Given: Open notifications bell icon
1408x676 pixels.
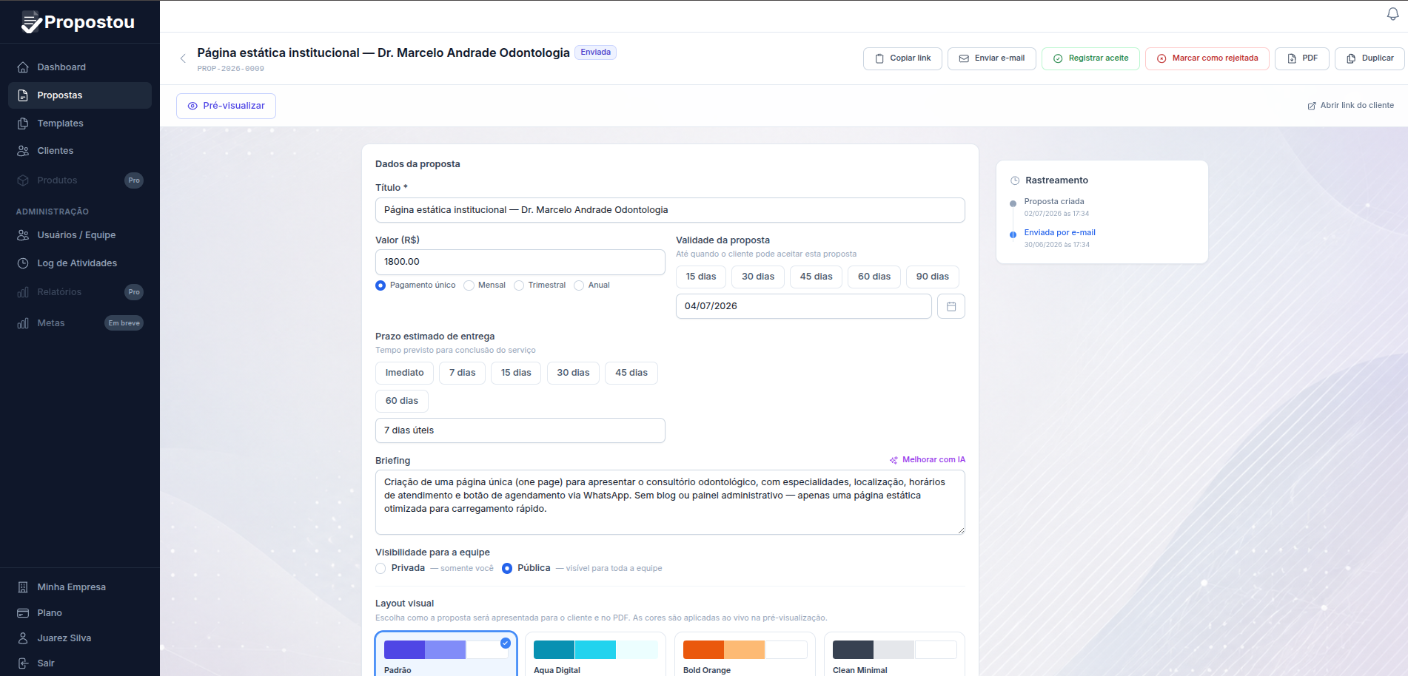Looking at the screenshot, I should point(1392,15).
